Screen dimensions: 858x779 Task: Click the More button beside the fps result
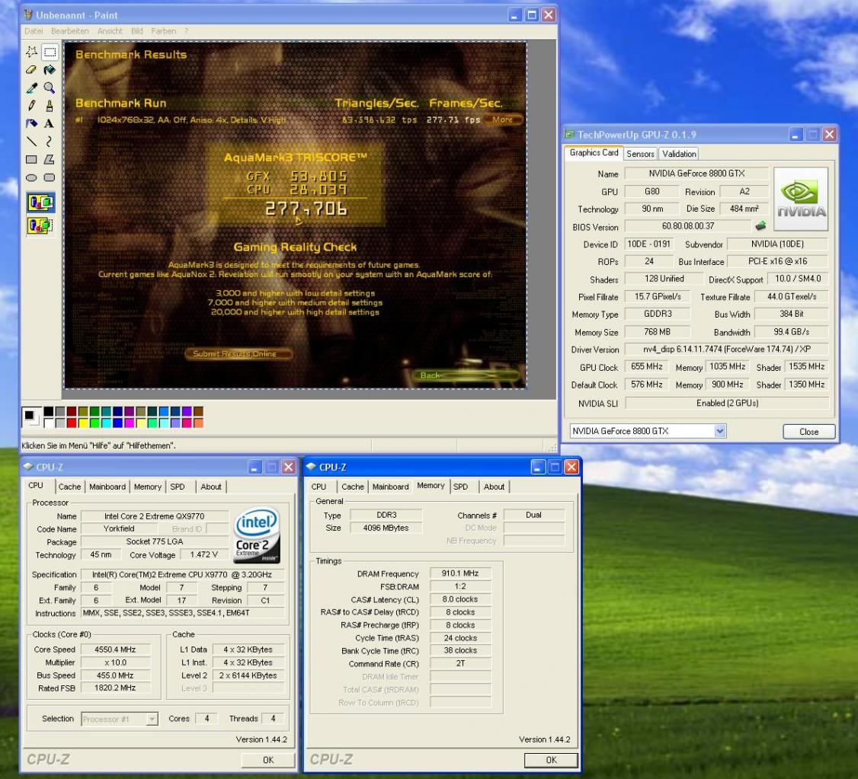pos(502,120)
